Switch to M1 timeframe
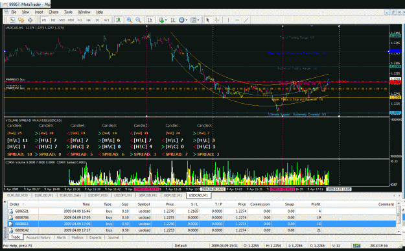The image size is (405, 251). (44, 20)
